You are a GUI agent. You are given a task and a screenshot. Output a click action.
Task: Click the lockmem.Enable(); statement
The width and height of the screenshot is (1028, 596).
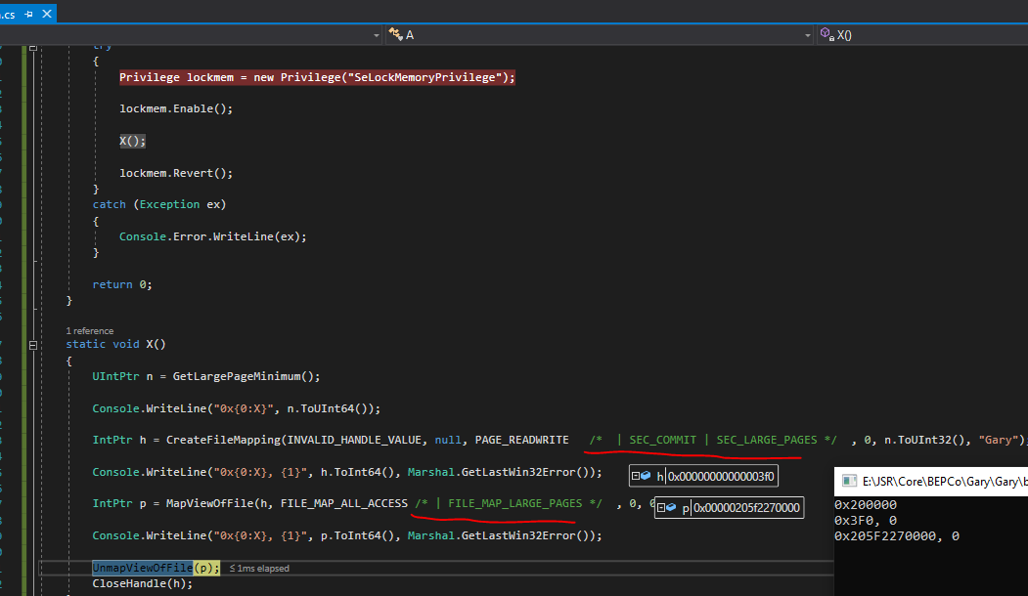[x=176, y=108]
